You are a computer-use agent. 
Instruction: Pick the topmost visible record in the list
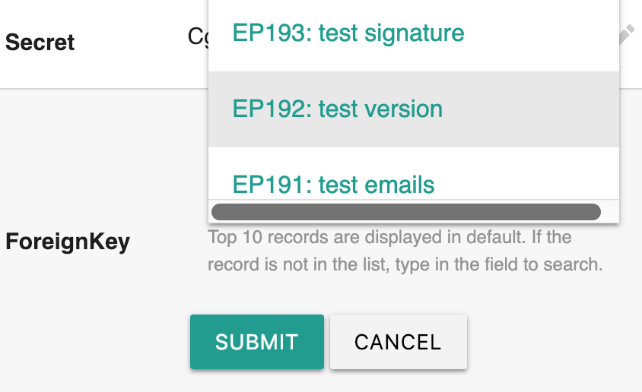[348, 33]
